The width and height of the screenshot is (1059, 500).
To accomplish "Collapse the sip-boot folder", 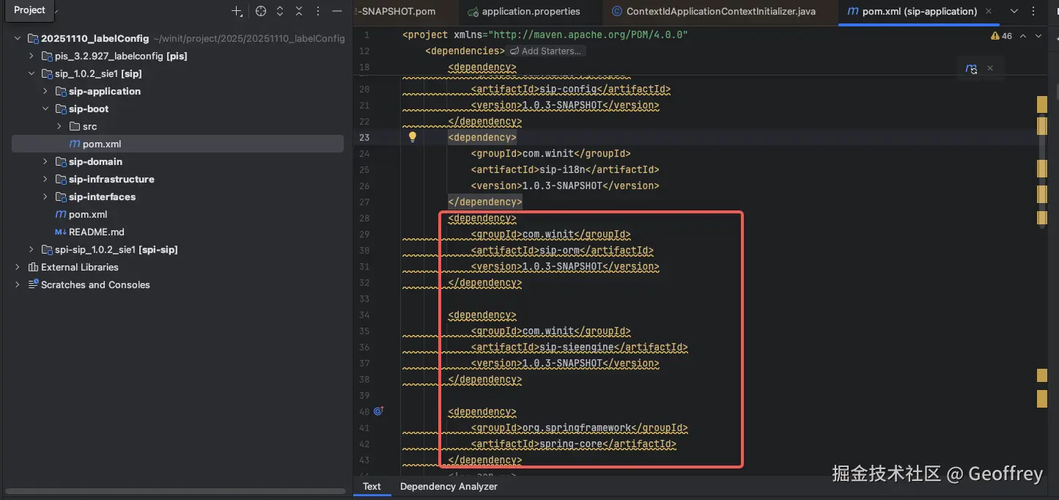I will pos(45,109).
